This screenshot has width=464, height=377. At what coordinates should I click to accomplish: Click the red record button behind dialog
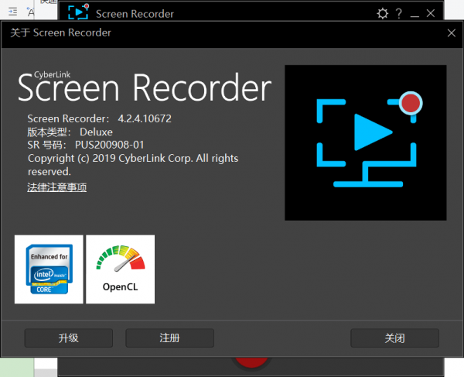(251, 362)
